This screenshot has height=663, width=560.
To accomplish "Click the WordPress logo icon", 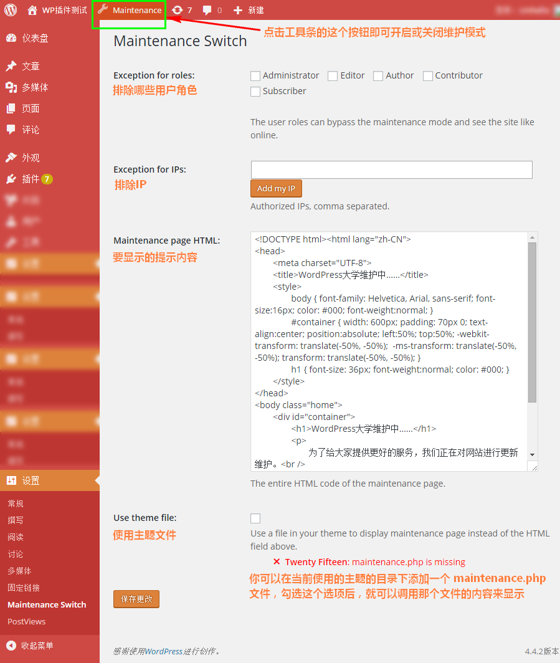I will (11, 10).
